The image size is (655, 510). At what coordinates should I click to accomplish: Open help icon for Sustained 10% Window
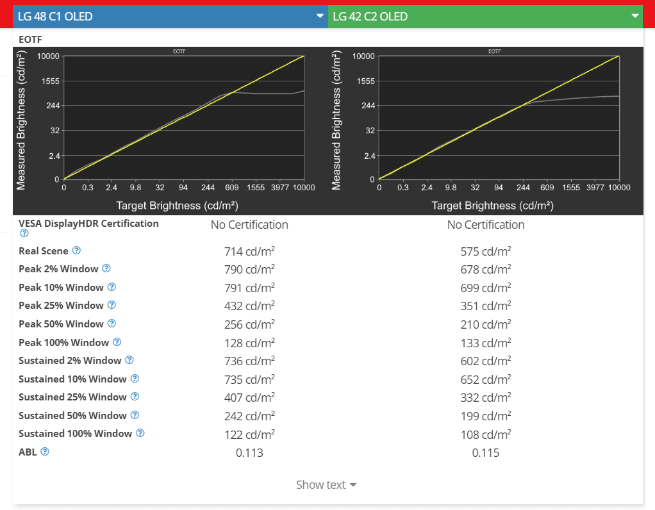[135, 379]
